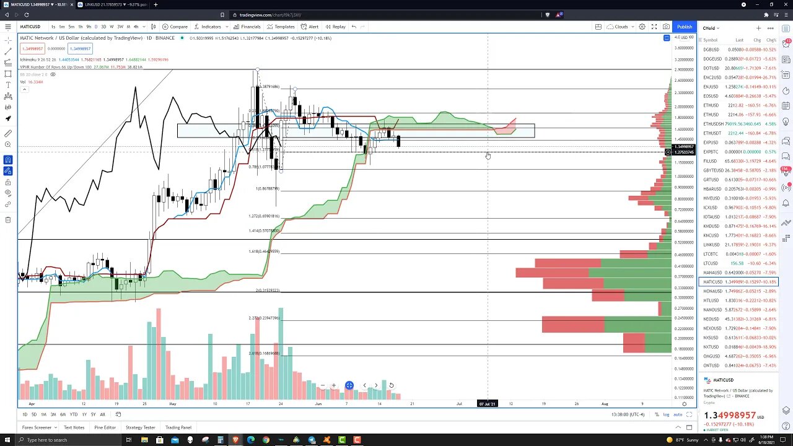This screenshot has height=446, width=793.
Task: Open the Compare symbol dialog
Action: tap(175, 27)
